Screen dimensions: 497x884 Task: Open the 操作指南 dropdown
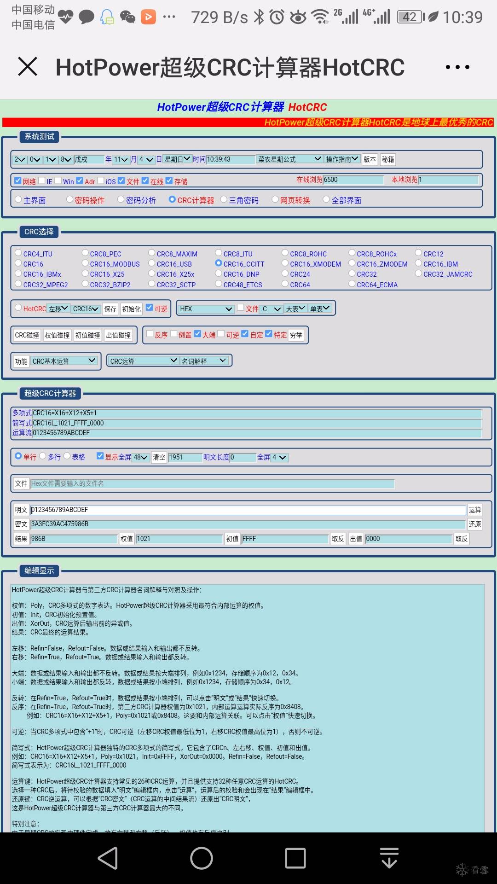[x=342, y=159]
